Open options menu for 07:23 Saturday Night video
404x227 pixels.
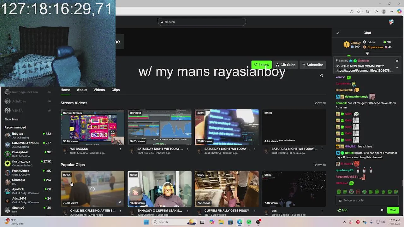tap(255, 149)
